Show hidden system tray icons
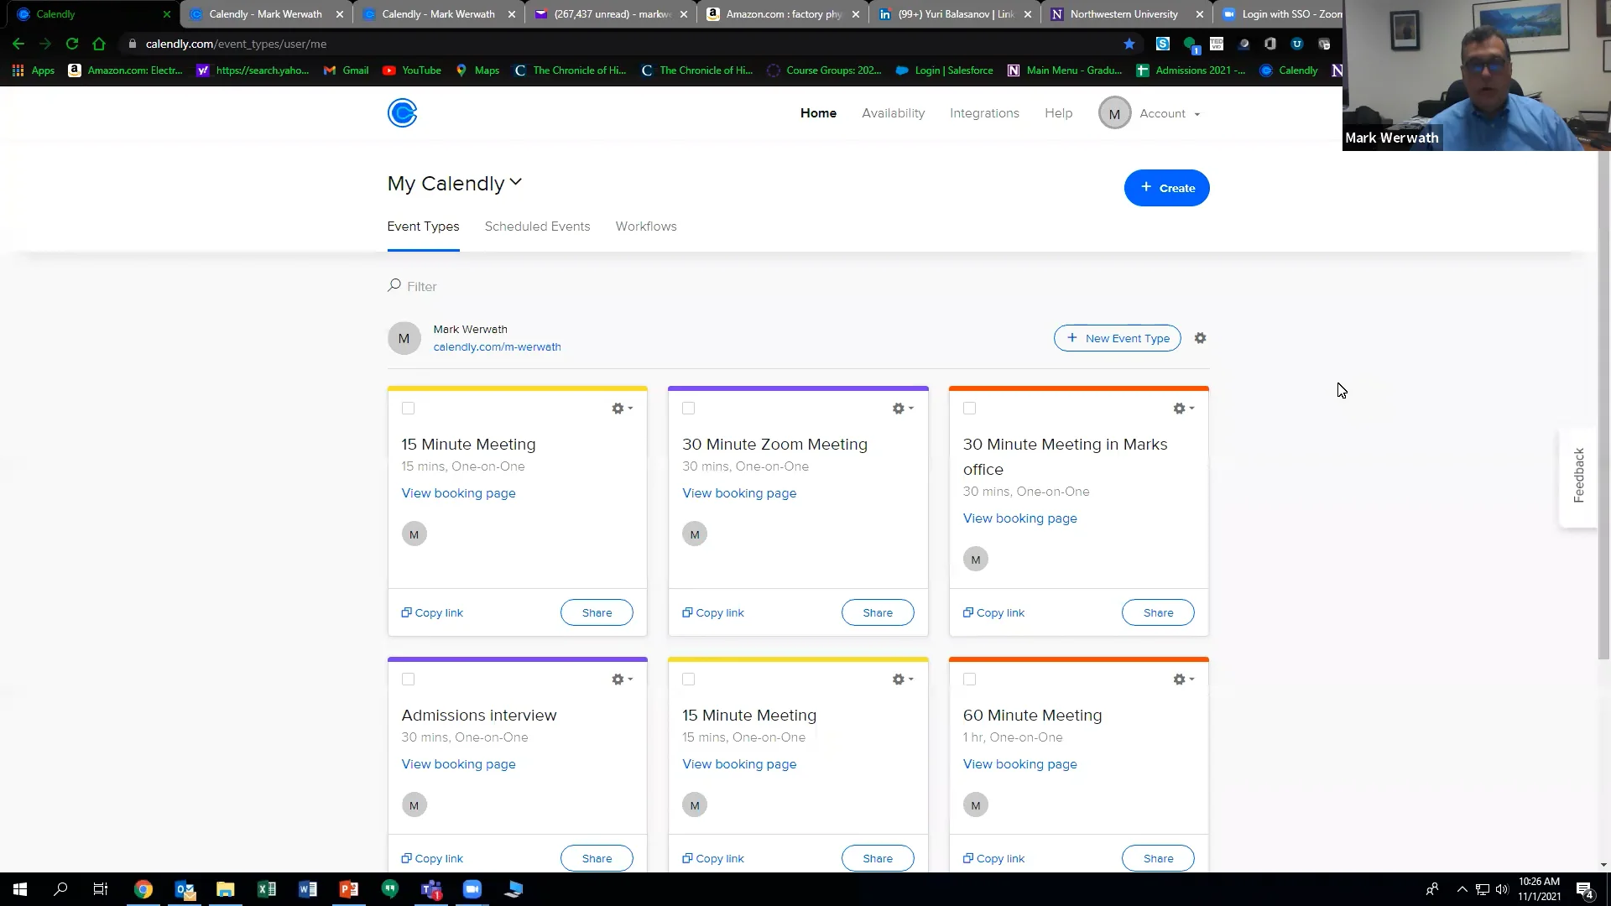Viewport: 1611px width, 906px height. pyautogui.click(x=1462, y=889)
